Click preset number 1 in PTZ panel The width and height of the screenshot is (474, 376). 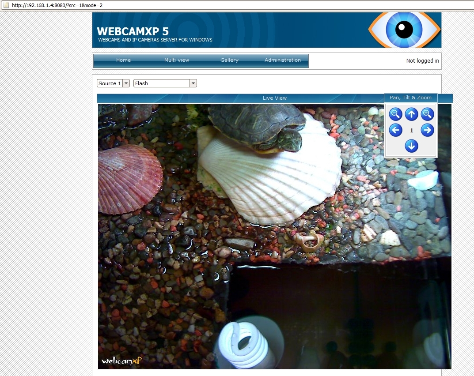coord(411,131)
